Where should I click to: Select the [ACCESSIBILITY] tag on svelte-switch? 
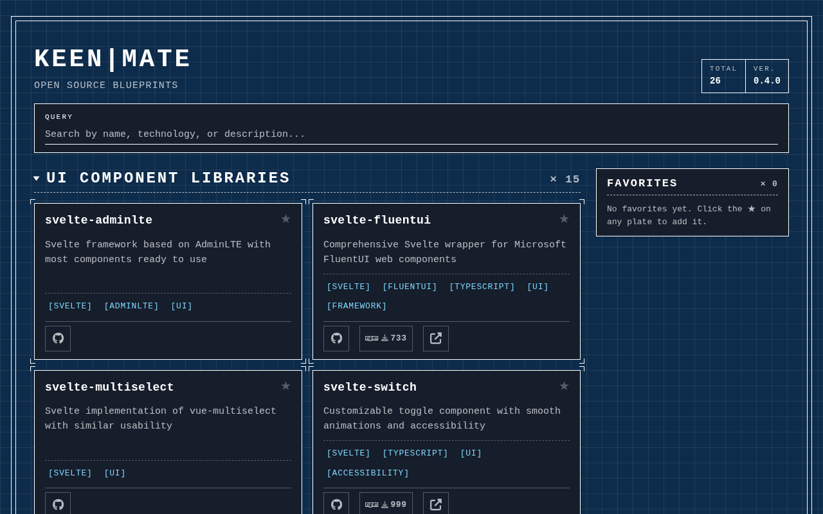[368, 474]
